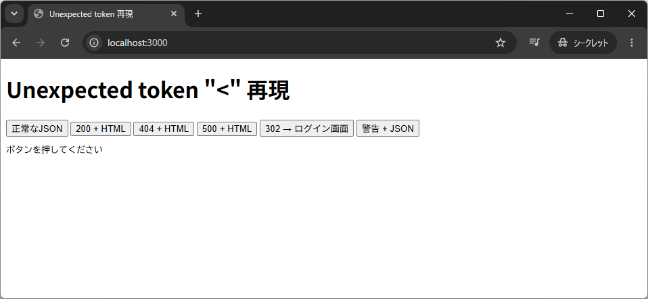Click the 500 + HTML button
This screenshot has height=299, width=648.
click(227, 129)
